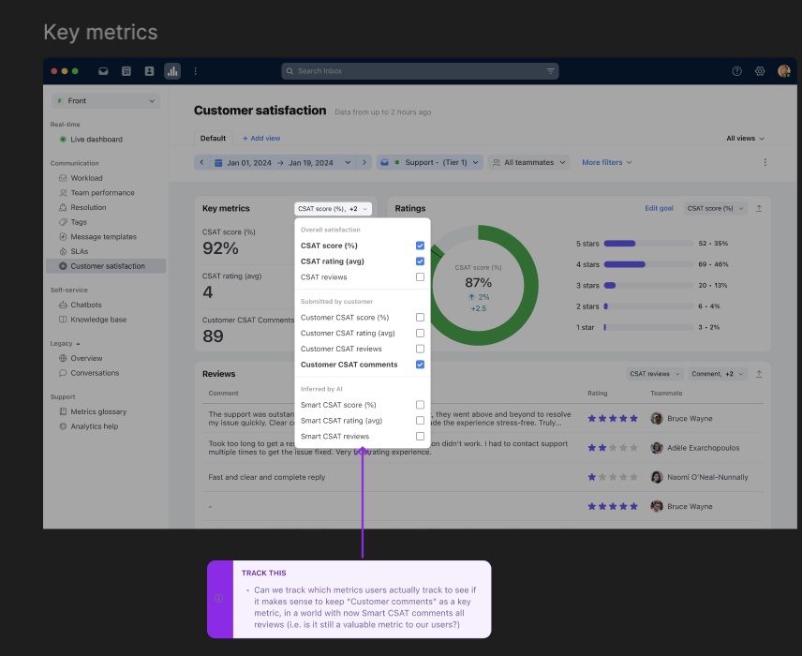Image resolution: width=802 pixels, height=656 pixels.
Task: Open the top bar more options dots
Action: tap(196, 71)
